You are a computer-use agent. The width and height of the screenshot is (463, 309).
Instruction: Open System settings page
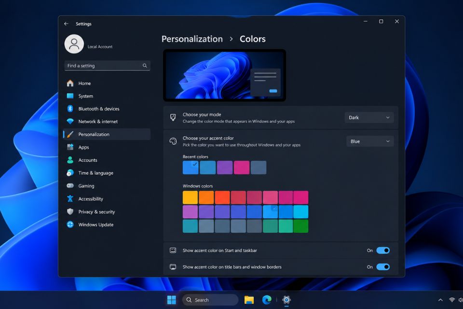(x=107, y=96)
